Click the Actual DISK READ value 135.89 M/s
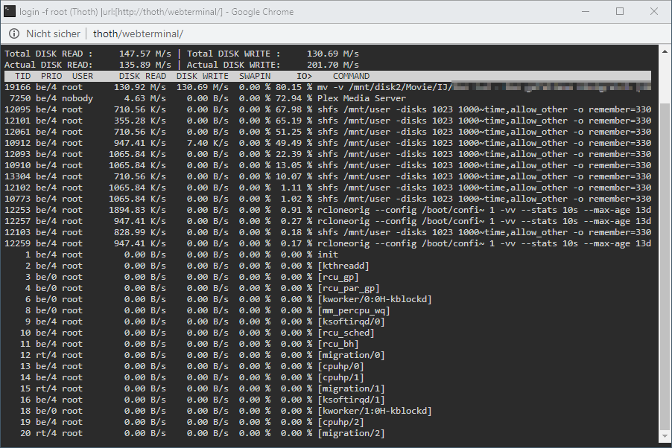The width and height of the screenshot is (672, 448). [145, 65]
